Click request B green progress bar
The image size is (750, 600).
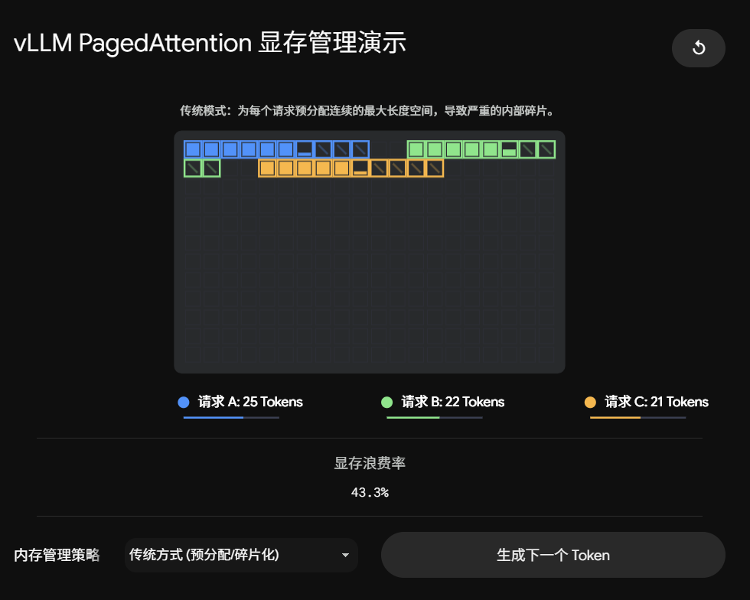coord(435,418)
